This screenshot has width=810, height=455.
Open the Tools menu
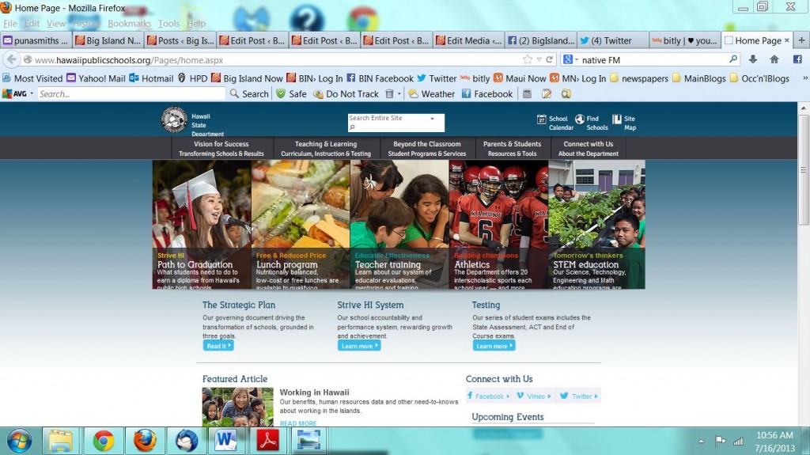point(168,23)
